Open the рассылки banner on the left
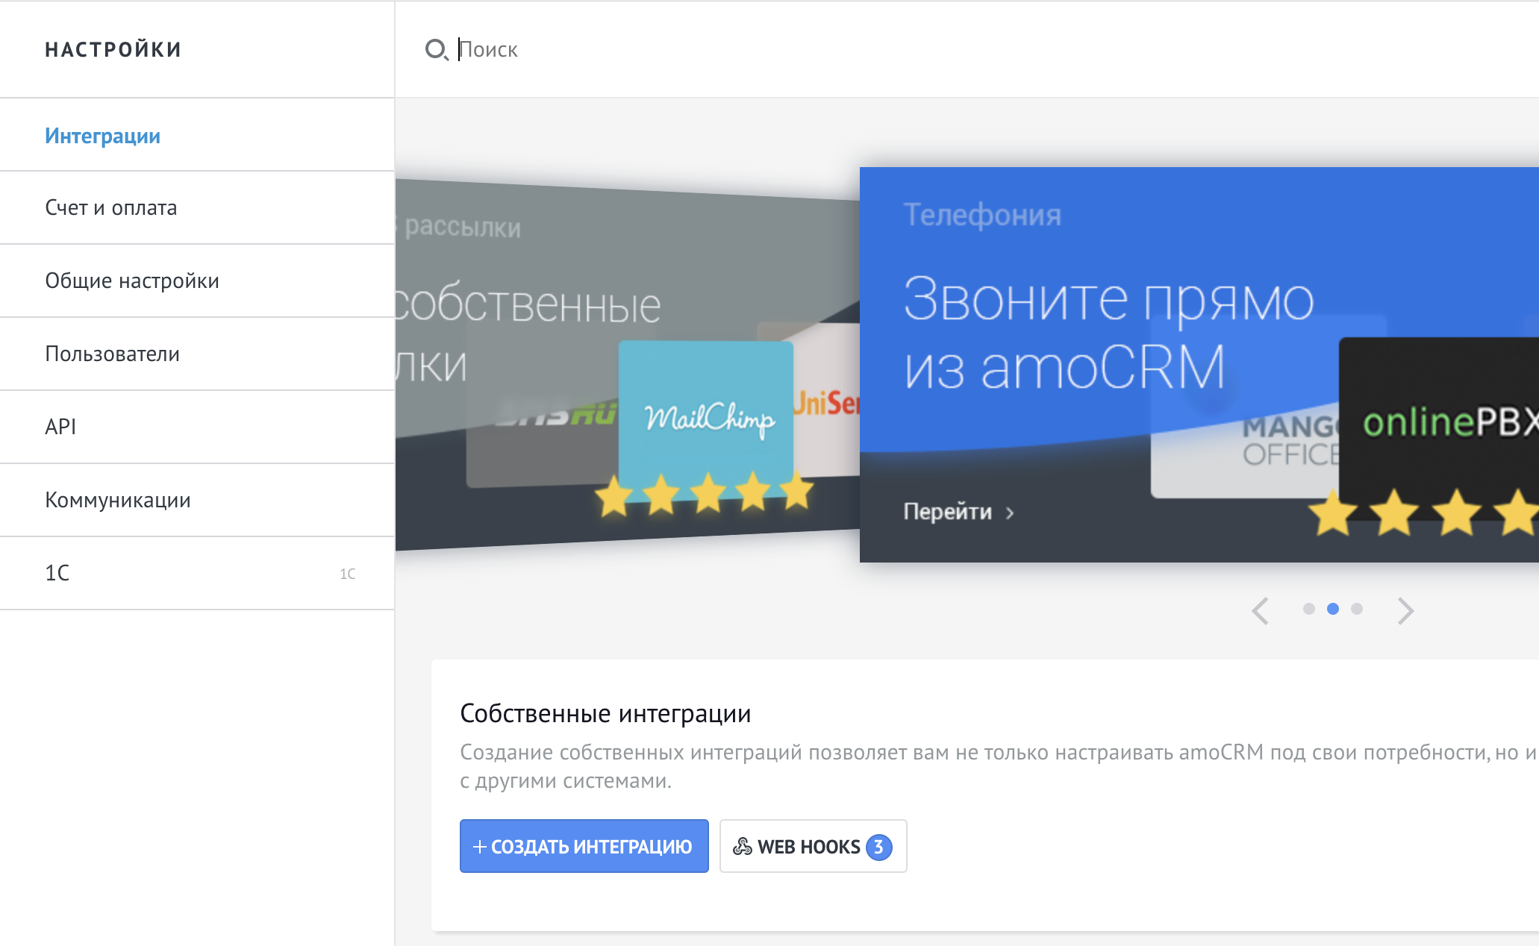This screenshot has height=946, width=1539. pos(627,365)
